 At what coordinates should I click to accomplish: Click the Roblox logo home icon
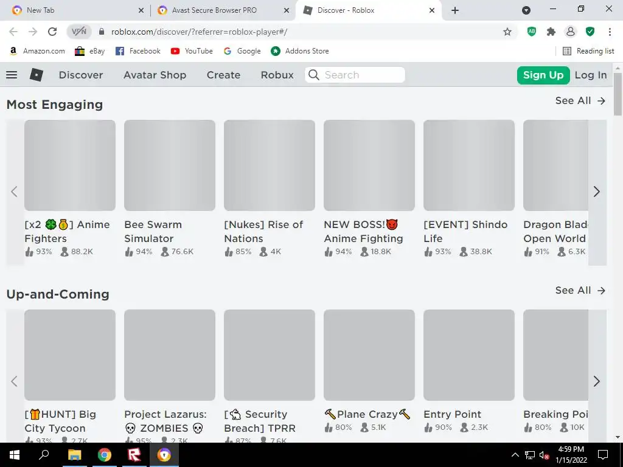[x=37, y=75]
